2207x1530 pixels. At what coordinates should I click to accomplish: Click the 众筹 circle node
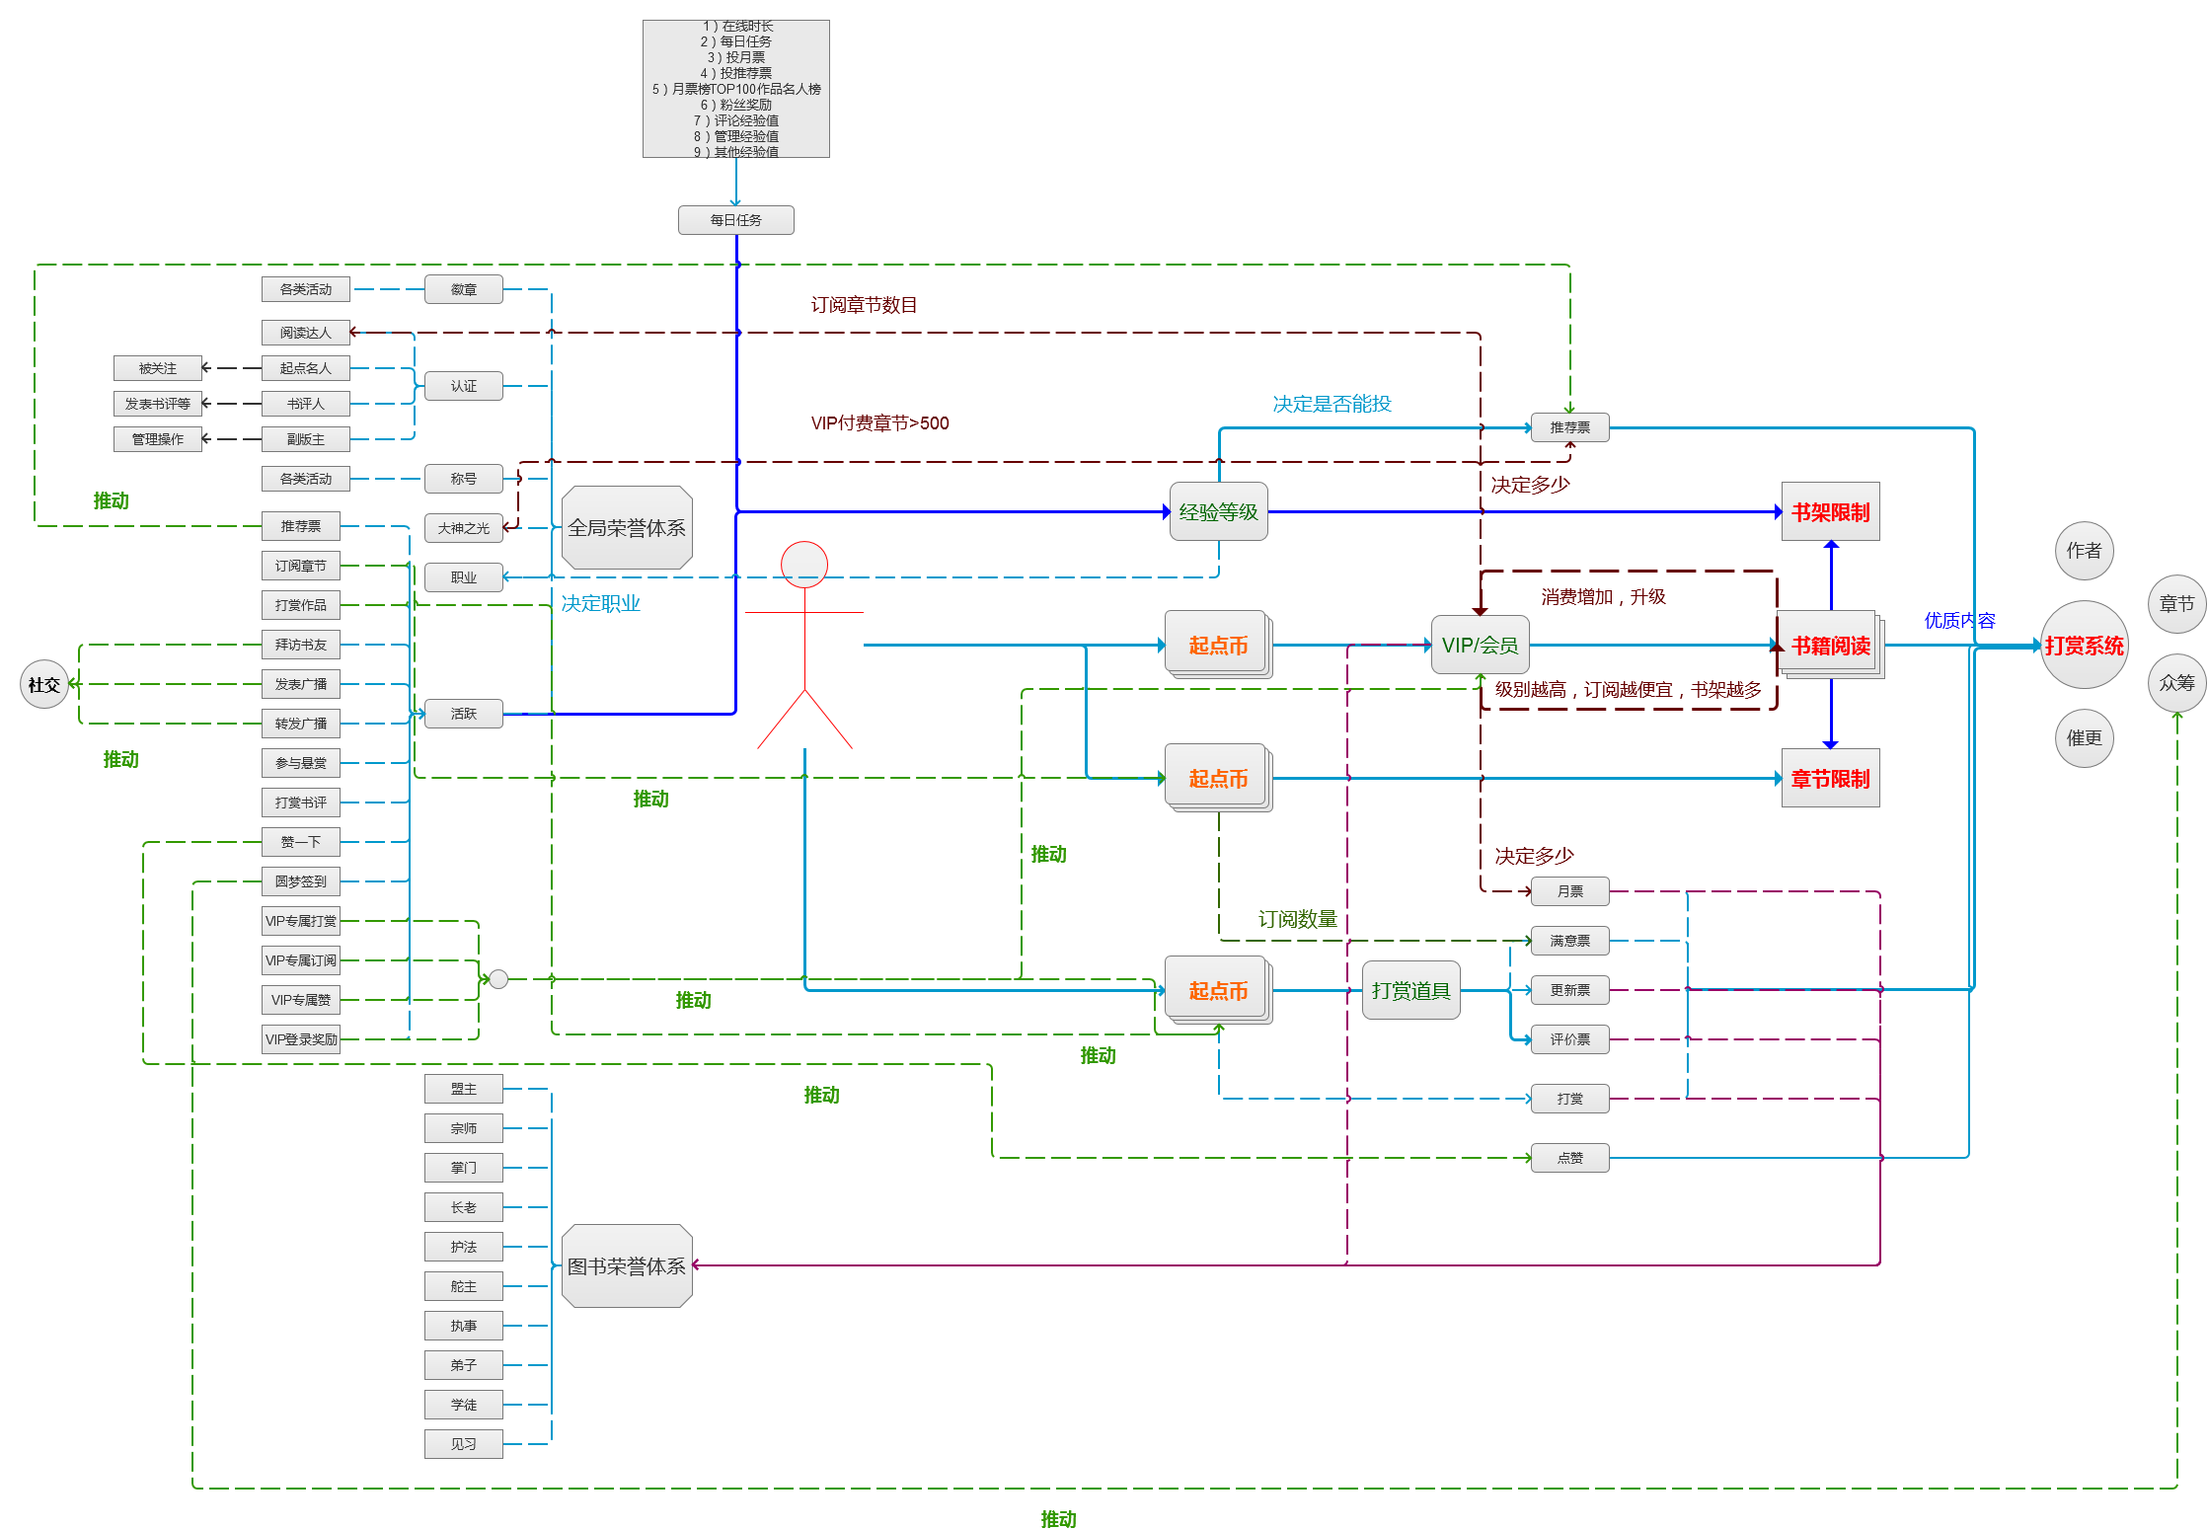point(2175,682)
